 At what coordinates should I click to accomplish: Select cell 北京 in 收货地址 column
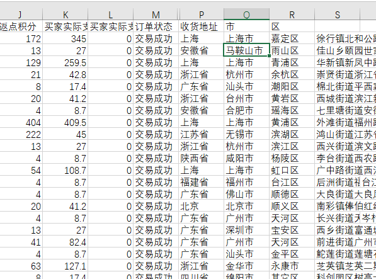[201, 206]
